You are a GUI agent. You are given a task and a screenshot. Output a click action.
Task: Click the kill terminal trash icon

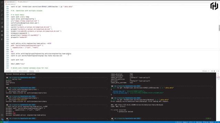pos(214,71)
